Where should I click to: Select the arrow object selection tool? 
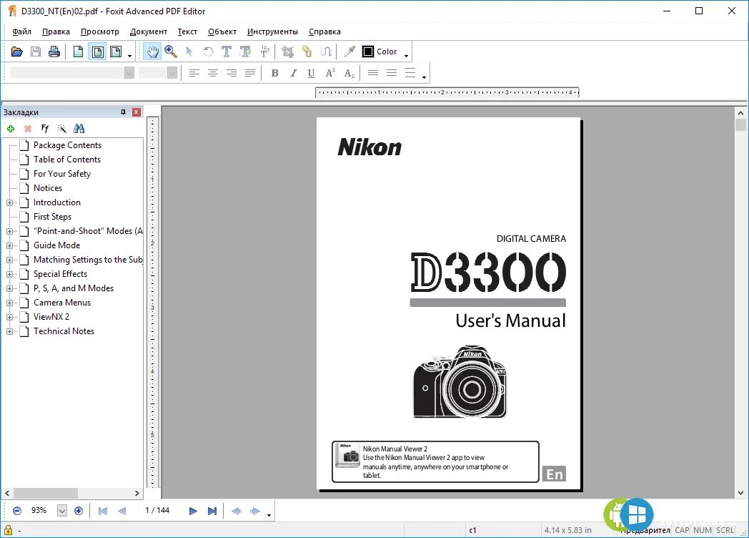(189, 52)
